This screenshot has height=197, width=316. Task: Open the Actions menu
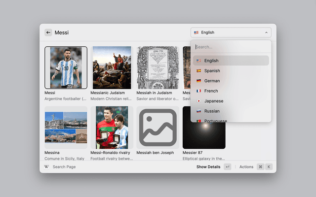pyautogui.click(x=246, y=167)
